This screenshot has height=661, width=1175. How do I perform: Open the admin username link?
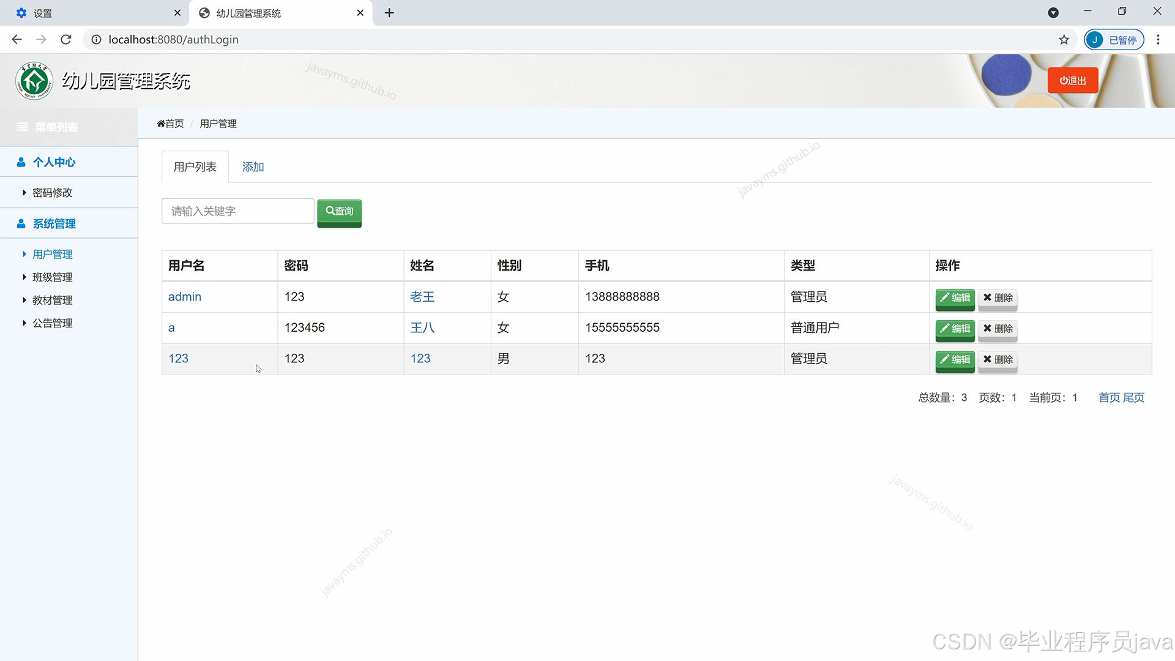[185, 297]
